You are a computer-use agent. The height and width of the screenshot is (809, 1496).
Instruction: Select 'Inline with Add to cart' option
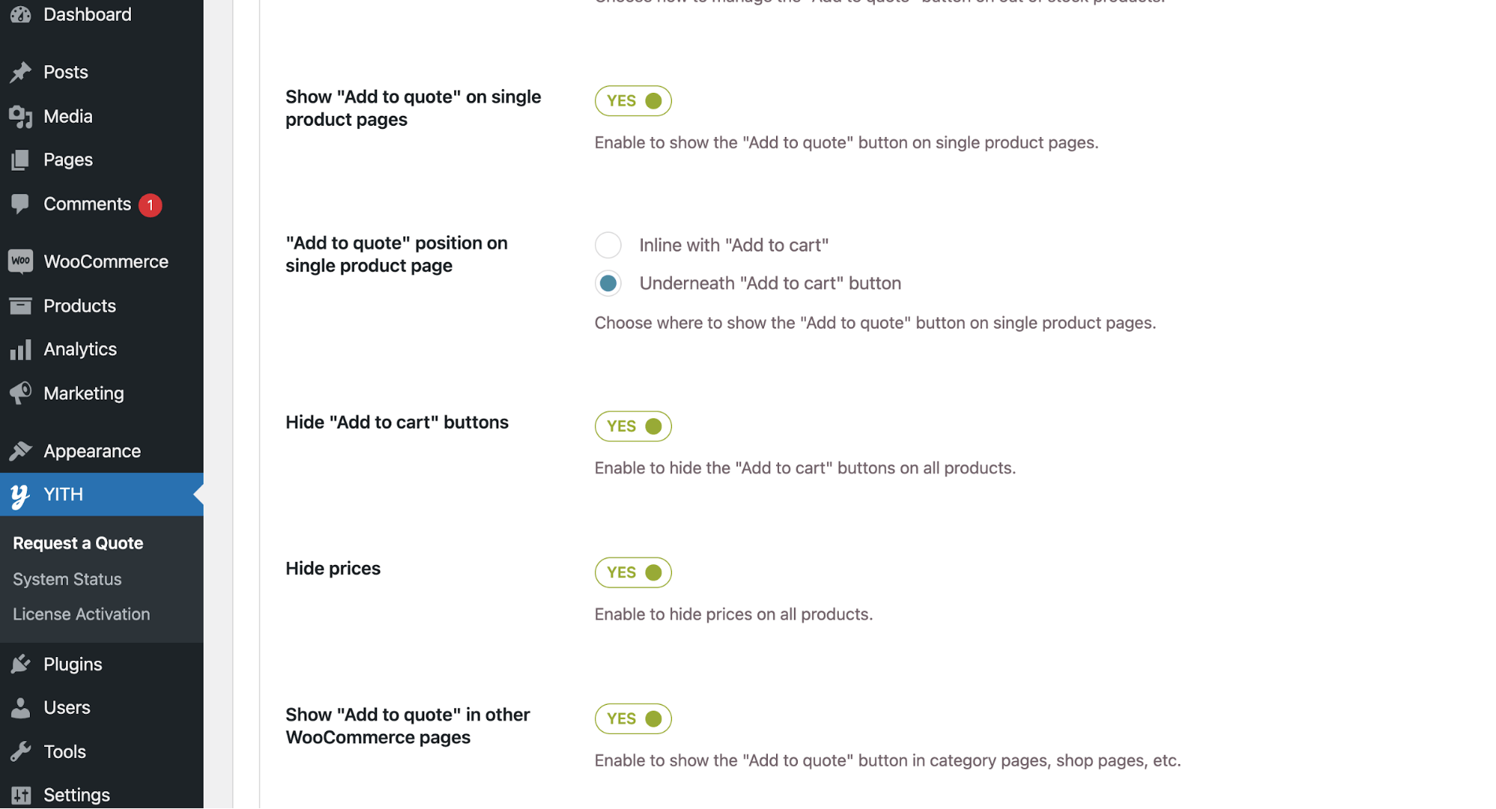tap(608, 245)
